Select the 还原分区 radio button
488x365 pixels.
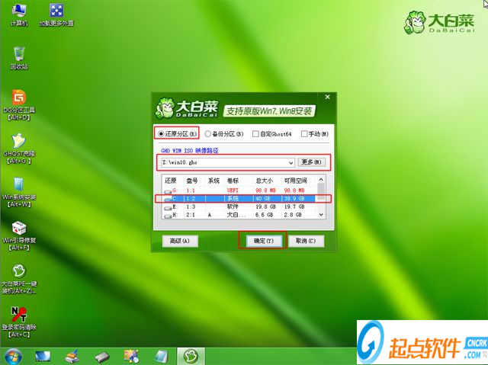pos(161,133)
